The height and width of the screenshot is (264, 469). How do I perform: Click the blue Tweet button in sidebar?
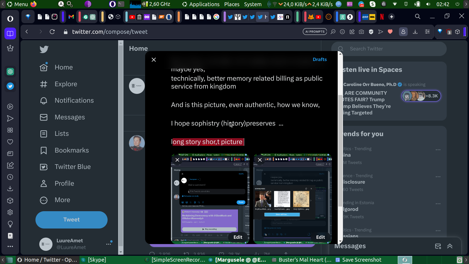pyautogui.click(x=72, y=220)
